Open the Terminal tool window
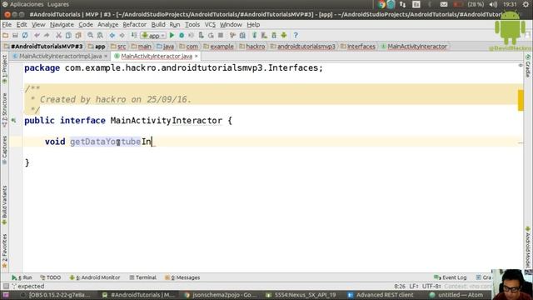 (x=142, y=277)
